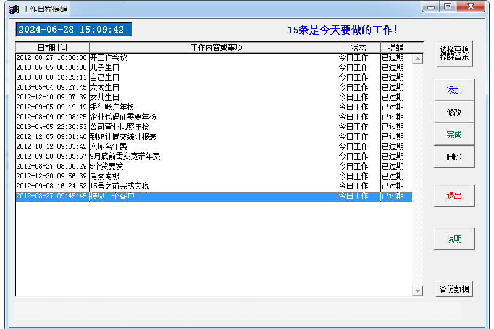Click the 工作内容或事项 column header
Screen dimensions: 494x329
(x=214, y=48)
